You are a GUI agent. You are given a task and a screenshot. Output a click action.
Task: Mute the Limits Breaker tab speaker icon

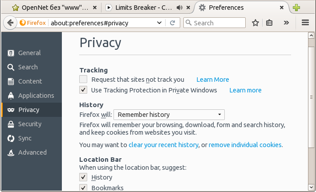click(x=179, y=8)
